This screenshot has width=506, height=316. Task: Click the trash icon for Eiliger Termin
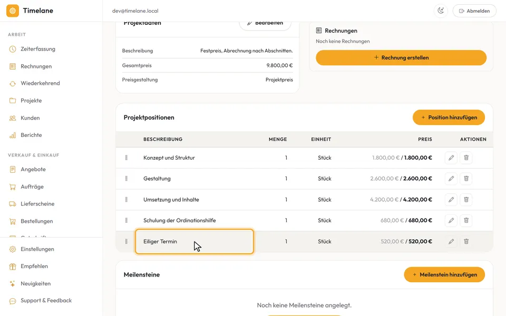coord(466,242)
